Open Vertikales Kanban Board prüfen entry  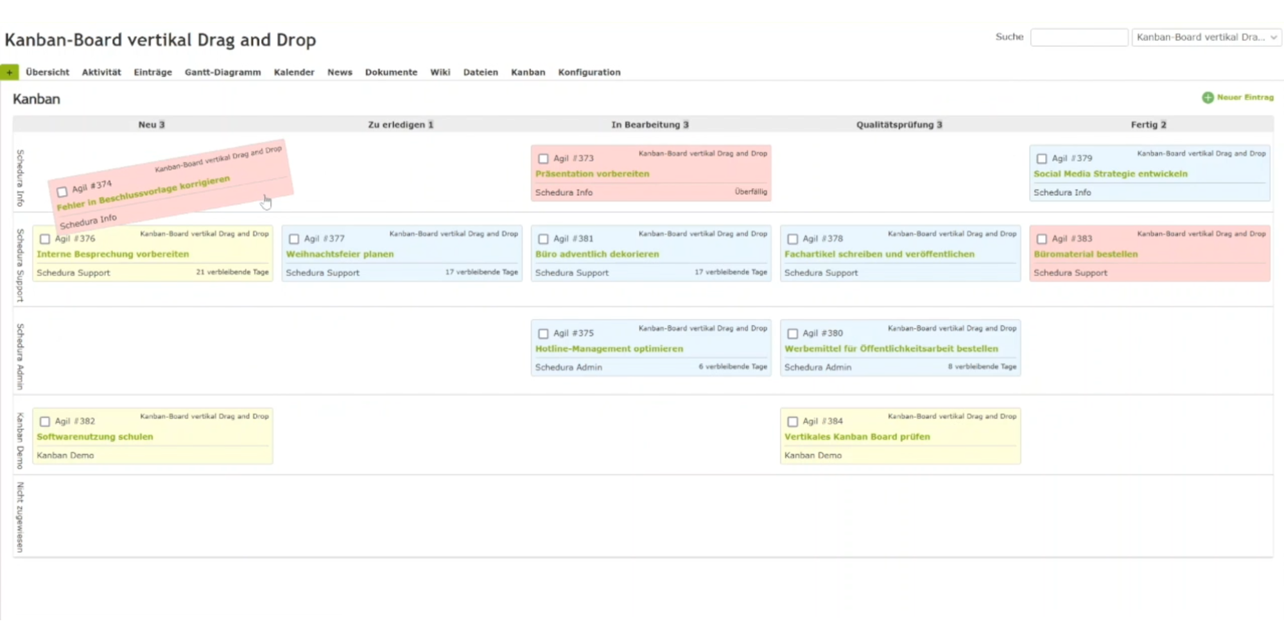pyautogui.click(x=856, y=437)
